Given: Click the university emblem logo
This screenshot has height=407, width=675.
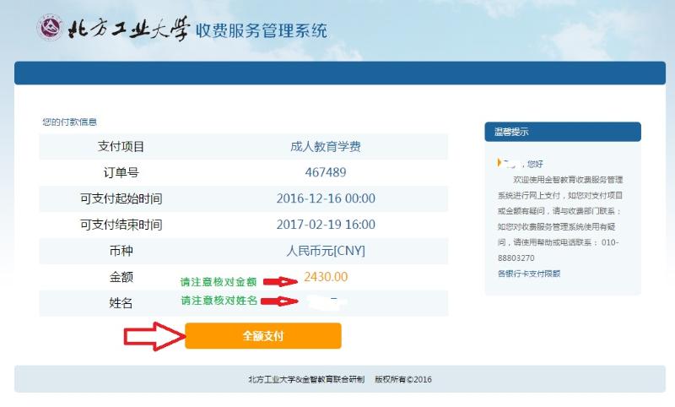Looking at the screenshot, I should point(50,27).
